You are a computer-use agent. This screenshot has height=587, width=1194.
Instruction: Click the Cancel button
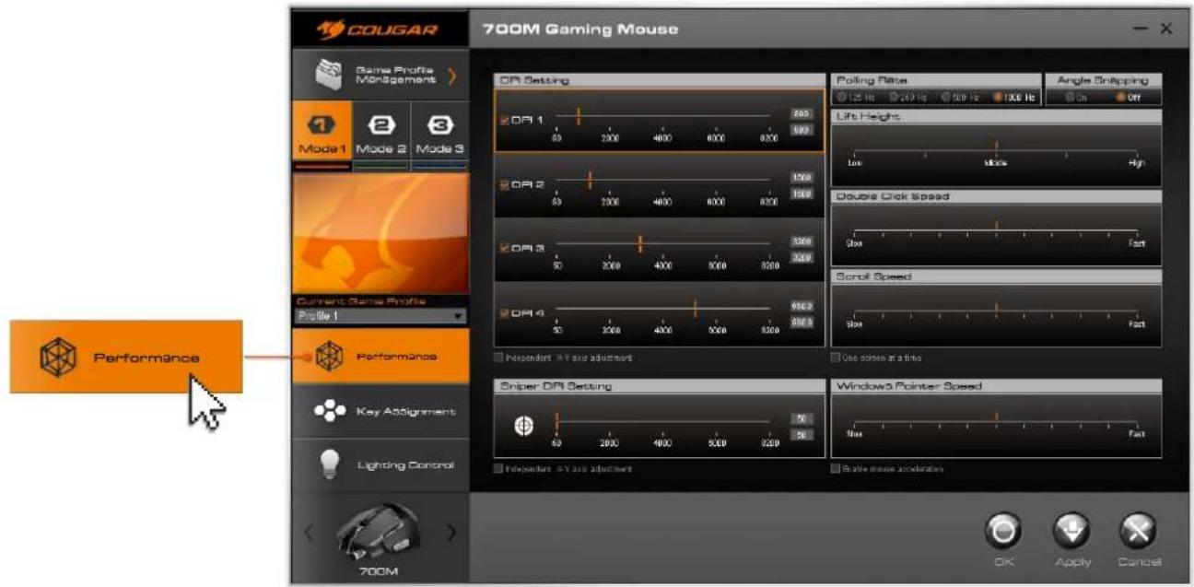(x=1137, y=532)
